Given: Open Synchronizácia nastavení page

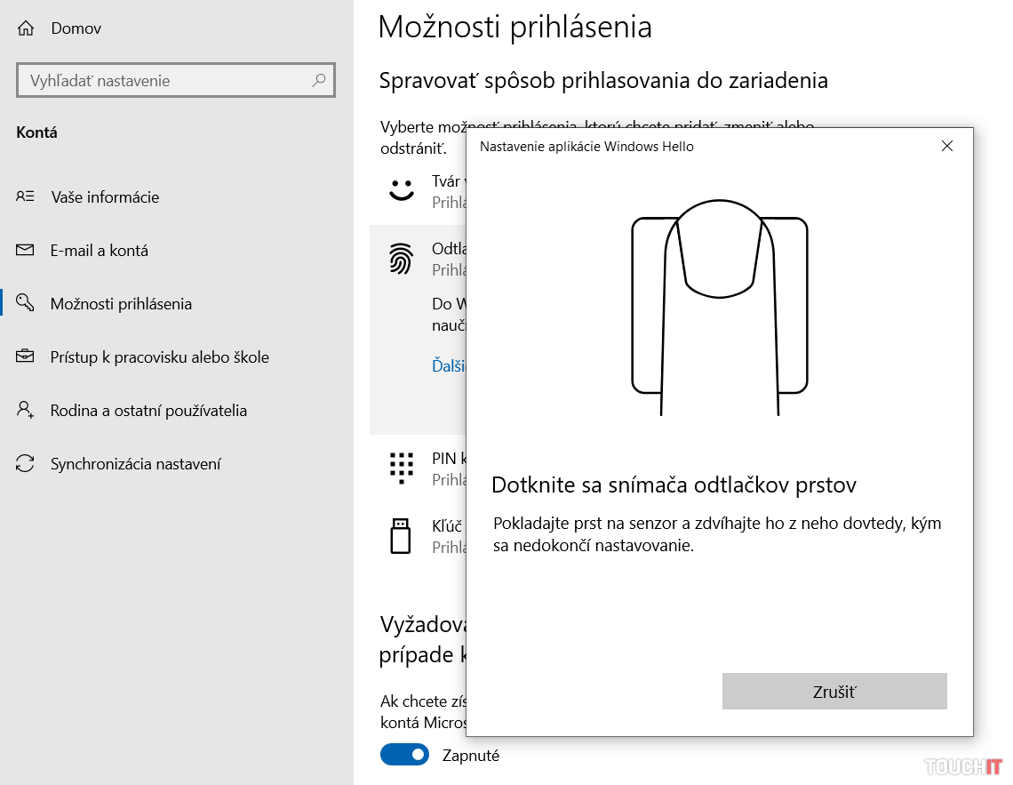Looking at the screenshot, I should click(136, 464).
